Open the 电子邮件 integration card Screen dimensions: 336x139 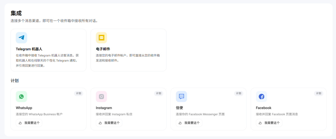[x=128, y=50]
